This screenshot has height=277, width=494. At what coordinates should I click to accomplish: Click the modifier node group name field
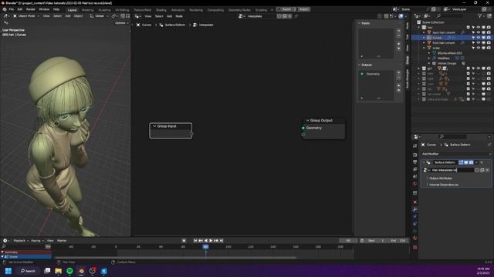(x=452, y=170)
